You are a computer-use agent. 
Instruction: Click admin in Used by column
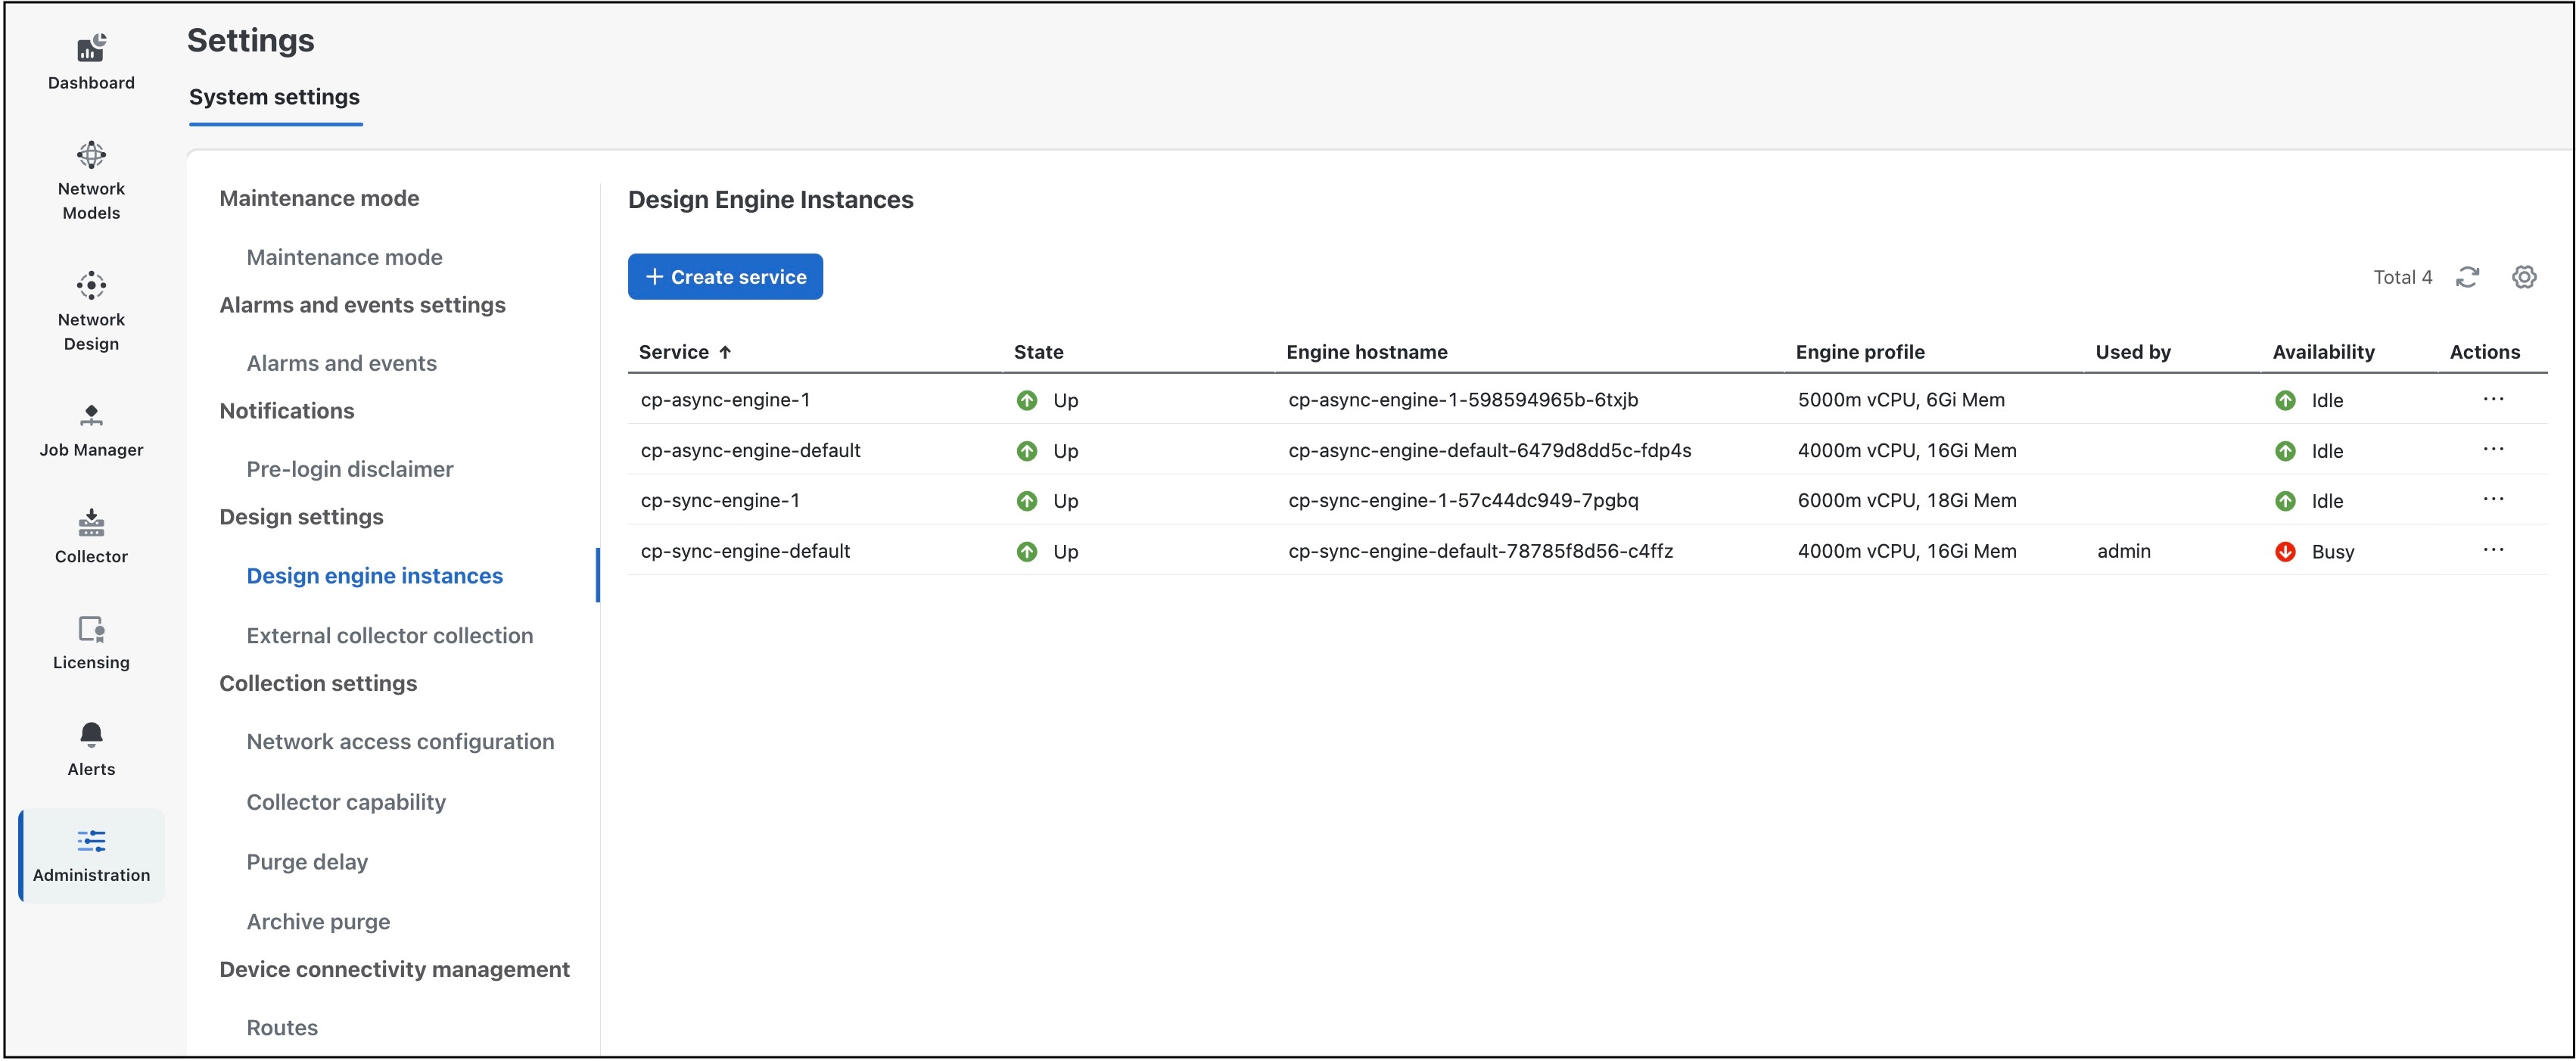[x=2124, y=551]
